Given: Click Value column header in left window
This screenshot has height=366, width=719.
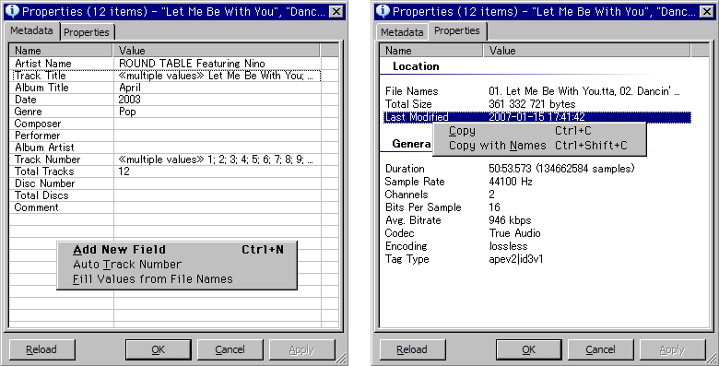Looking at the screenshot, I should [217, 51].
